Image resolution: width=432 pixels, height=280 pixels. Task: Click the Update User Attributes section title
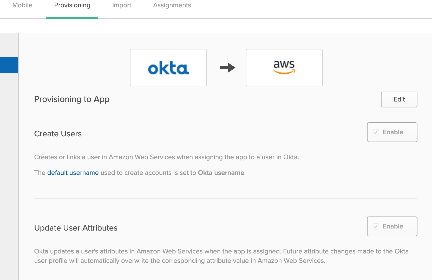tap(76, 228)
